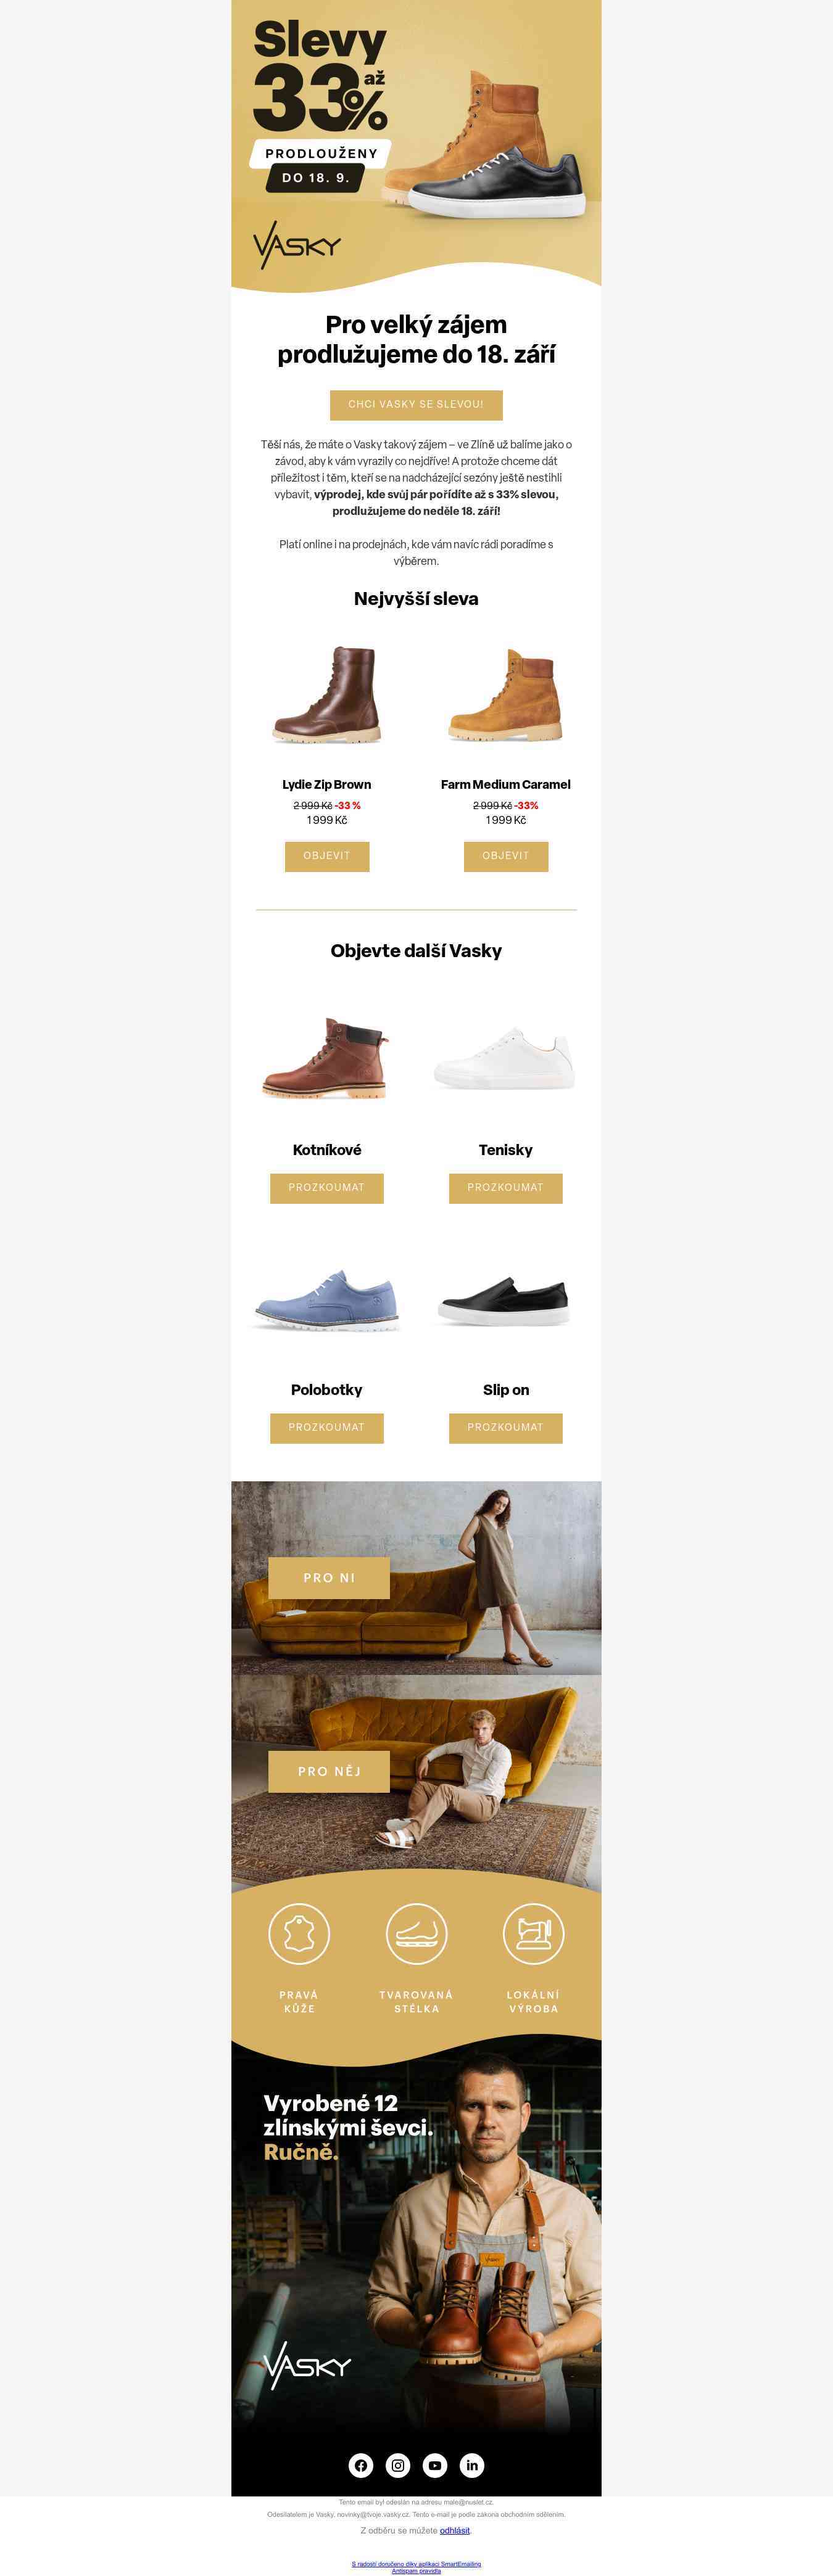833x2576 pixels.
Task: Click PROZKOUMAT under Tenisky
Action: coord(506,1188)
